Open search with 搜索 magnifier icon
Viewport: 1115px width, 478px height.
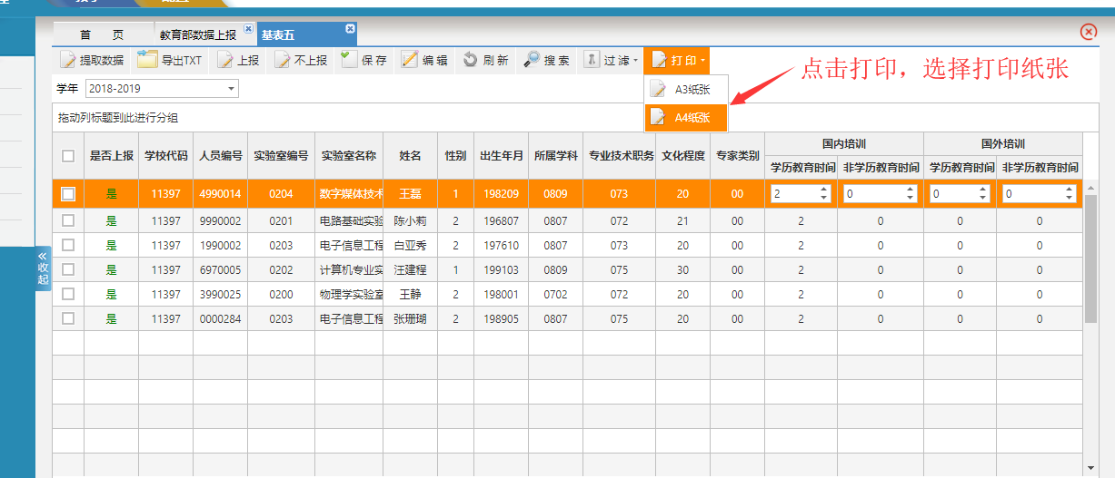pos(533,61)
